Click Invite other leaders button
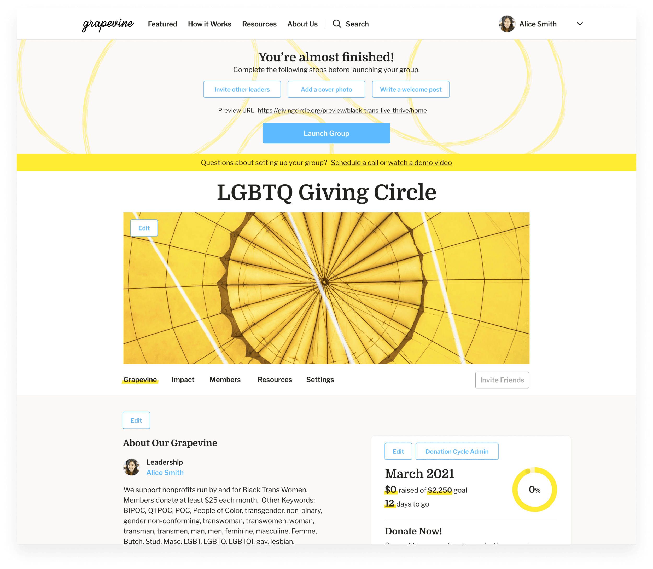The image size is (653, 569). coord(242,89)
